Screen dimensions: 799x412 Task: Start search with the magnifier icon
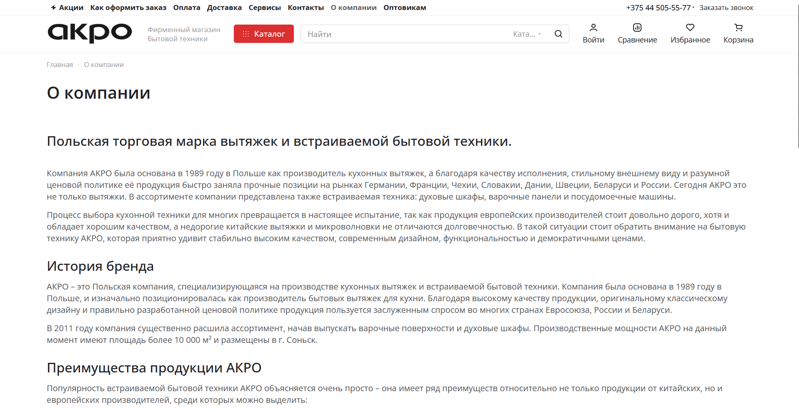(558, 34)
